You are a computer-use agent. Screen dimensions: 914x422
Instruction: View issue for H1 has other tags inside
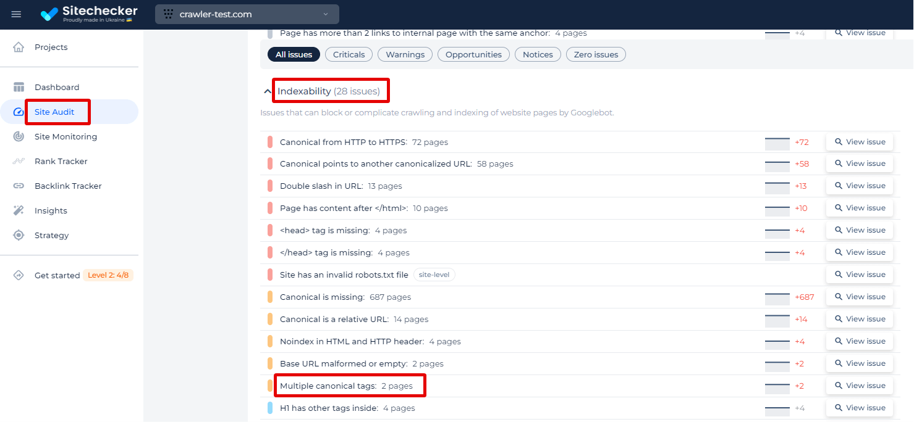pyautogui.click(x=860, y=408)
